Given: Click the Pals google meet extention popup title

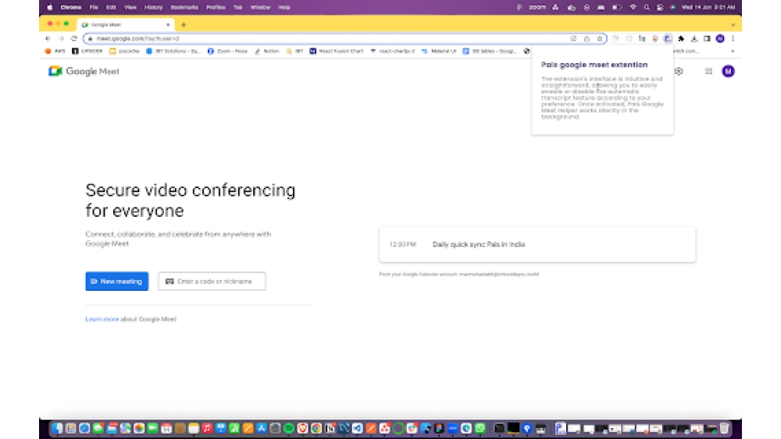Looking at the screenshot, I should 594,65.
